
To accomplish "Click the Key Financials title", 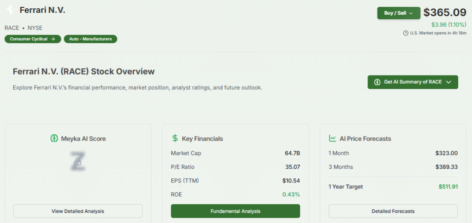I will (x=202, y=139).
